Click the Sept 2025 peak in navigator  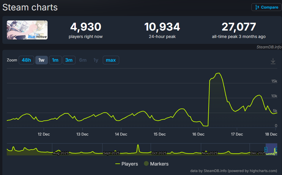[x=138, y=145]
